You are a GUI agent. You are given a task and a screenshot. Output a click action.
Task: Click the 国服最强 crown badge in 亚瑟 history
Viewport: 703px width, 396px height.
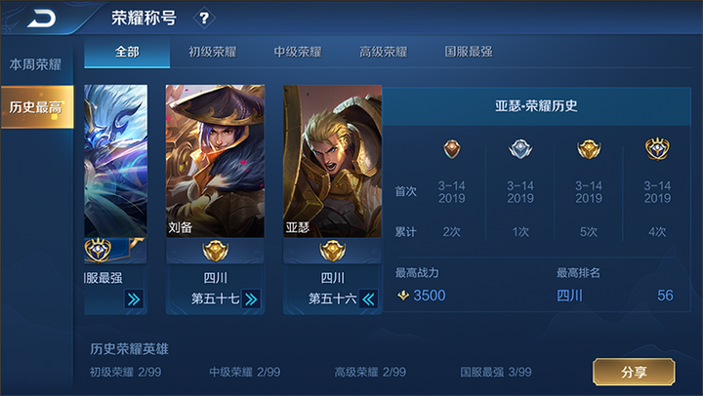click(657, 148)
